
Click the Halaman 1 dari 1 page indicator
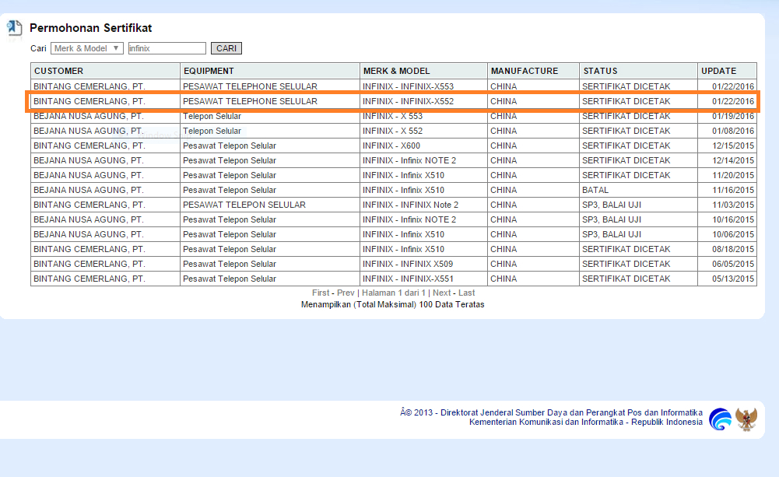point(394,293)
